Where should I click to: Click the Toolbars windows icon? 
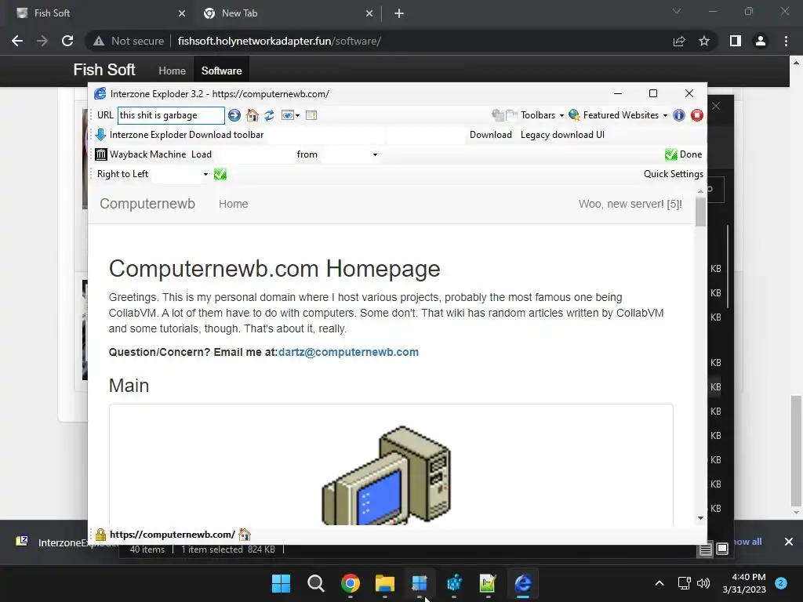pos(505,115)
